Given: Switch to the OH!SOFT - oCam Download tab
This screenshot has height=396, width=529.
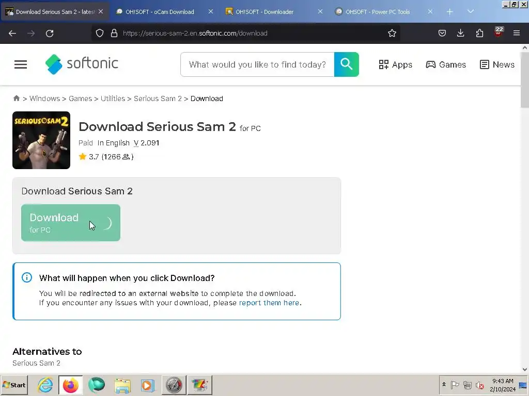Looking at the screenshot, I should click(x=159, y=12).
